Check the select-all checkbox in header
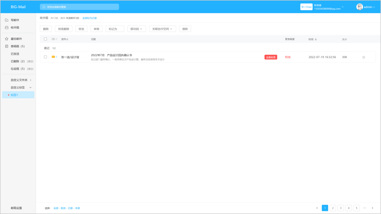 45,39
